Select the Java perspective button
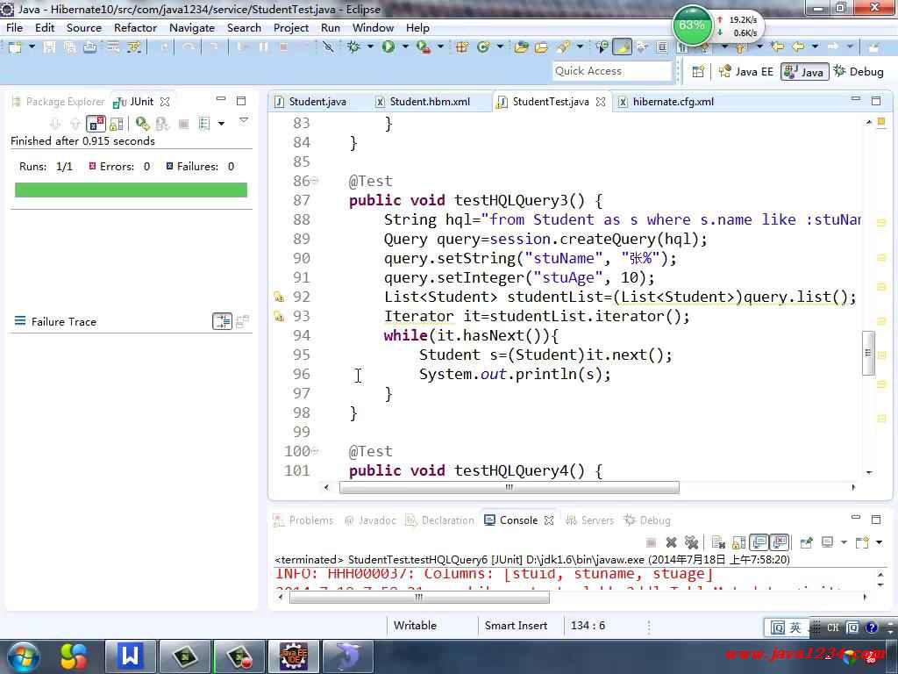Screen dimensions: 898x674 (x=805, y=72)
